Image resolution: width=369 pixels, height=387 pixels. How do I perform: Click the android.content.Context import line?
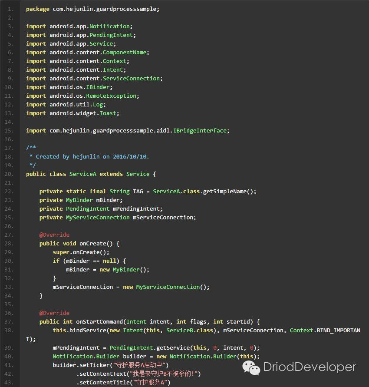coord(78,61)
